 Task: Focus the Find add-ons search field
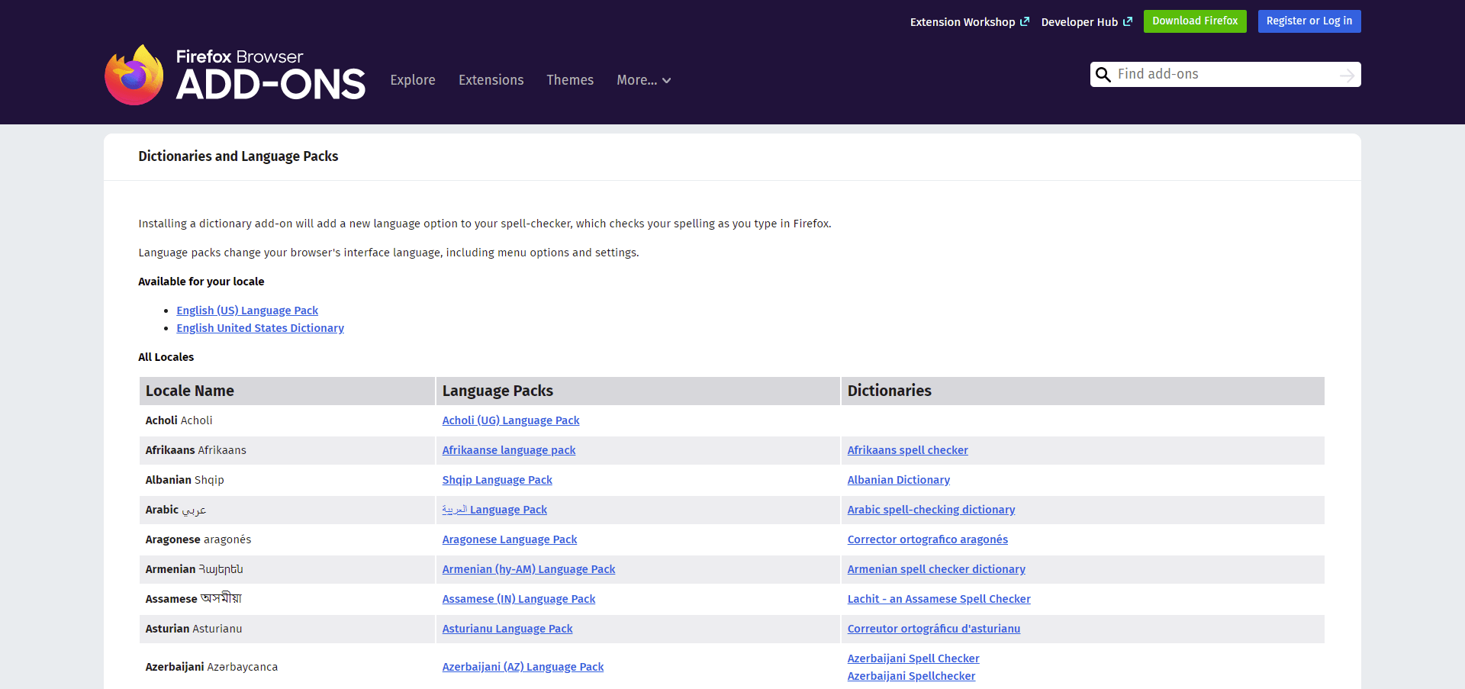pyautogui.click(x=1225, y=74)
